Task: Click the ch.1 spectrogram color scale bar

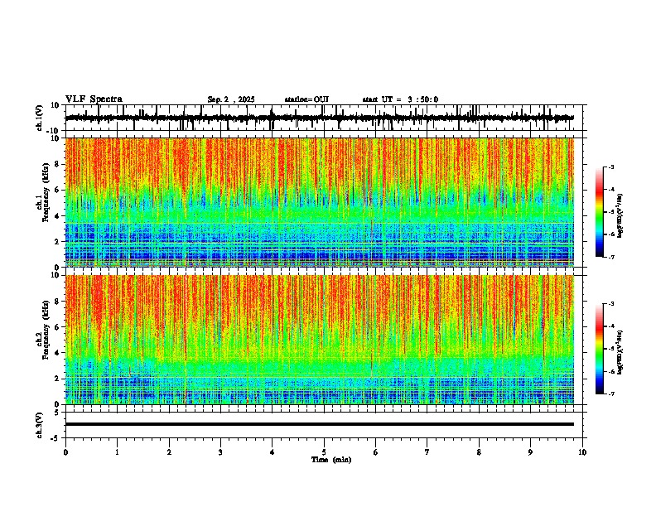Action: click(600, 212)
